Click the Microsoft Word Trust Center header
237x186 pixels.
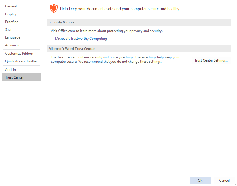pyautogui.click(x=139, y=49)
